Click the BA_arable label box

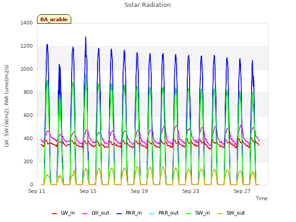tap(54, 19)
